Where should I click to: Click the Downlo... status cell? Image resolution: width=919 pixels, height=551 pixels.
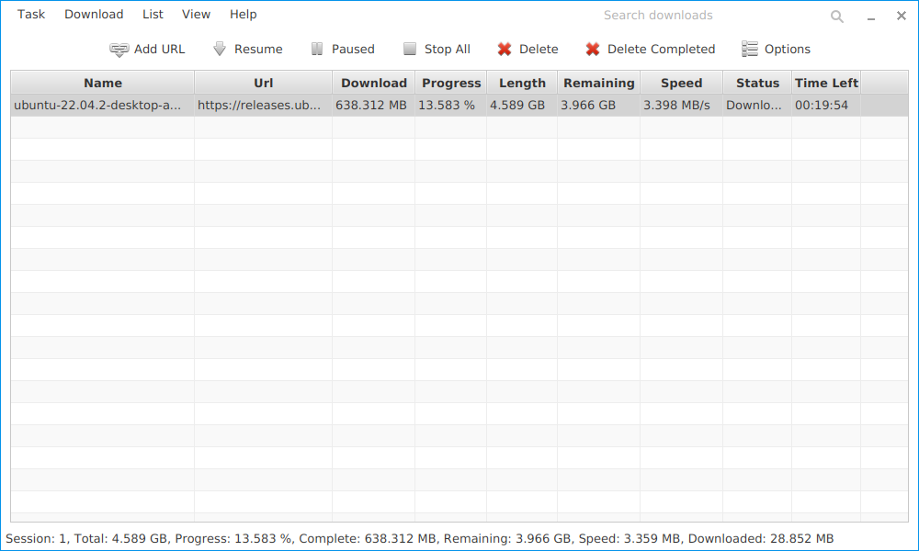[x=757, y=106]
